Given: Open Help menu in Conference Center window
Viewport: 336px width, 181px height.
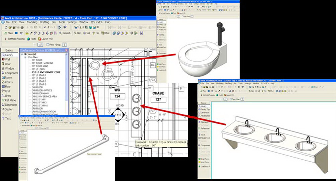Looking at the screenshot, I should [x=108, y=22].
